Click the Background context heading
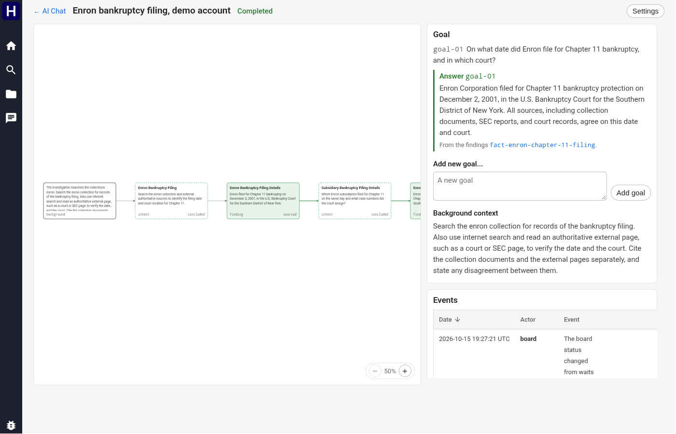Image resolution: width=676 pixels, height=434 pixels. (x=465, y=213)
